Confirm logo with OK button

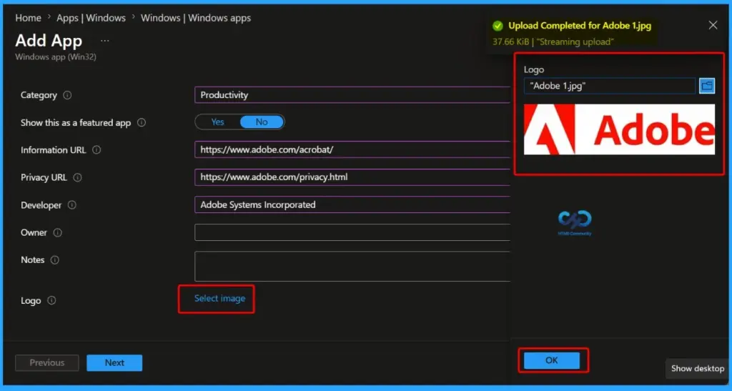tap(552, 360)
